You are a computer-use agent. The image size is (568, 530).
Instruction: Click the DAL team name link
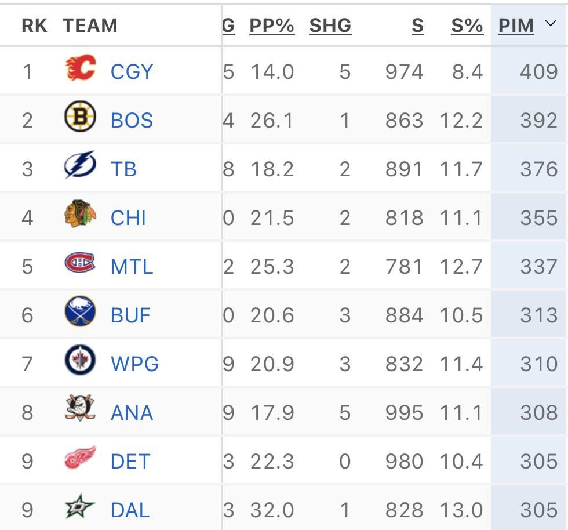[129, 510]
